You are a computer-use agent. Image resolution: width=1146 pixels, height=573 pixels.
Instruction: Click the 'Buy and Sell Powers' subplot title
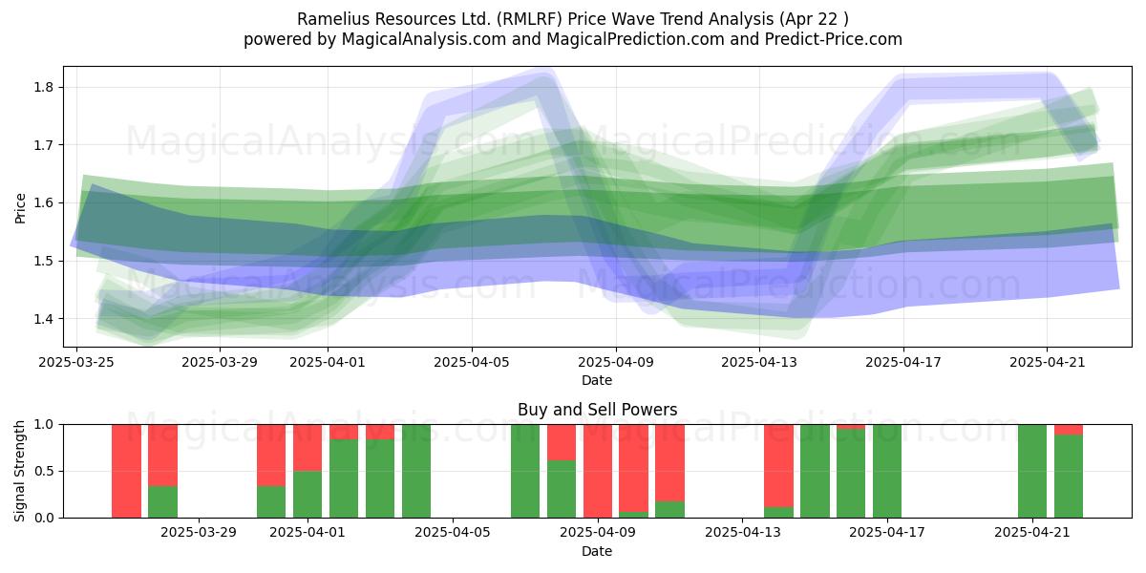597,410
